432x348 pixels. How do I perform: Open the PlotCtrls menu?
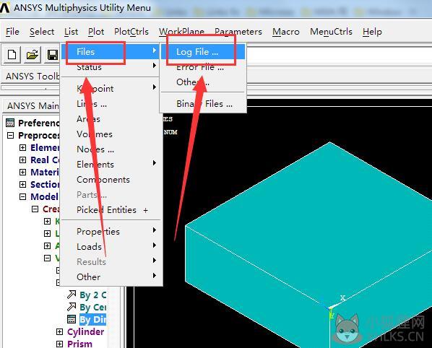(x=131, y=32)
